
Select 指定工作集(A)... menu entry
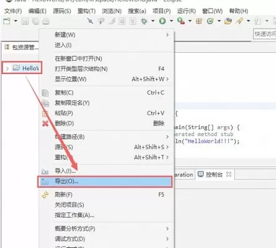click(x=106, y=215)
